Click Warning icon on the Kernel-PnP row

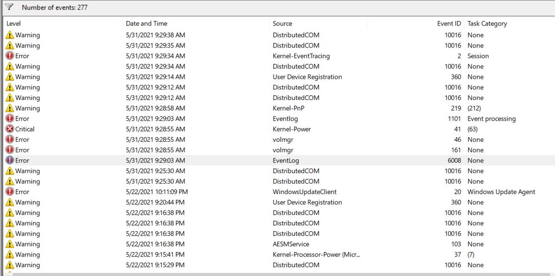point(10,108)
